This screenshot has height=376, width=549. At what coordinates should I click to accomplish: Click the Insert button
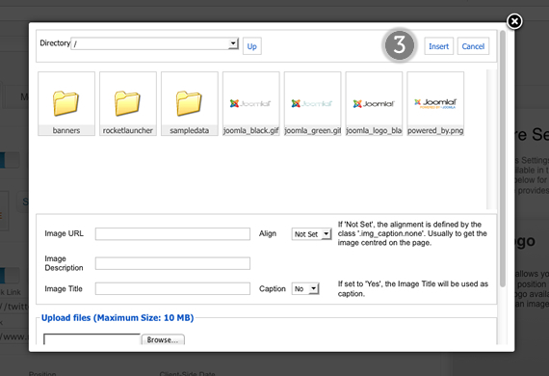click(x=438, y=46)
